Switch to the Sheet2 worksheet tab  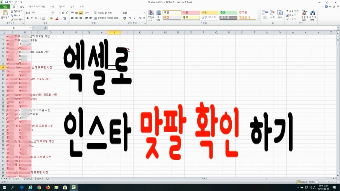tap(28, 179)
